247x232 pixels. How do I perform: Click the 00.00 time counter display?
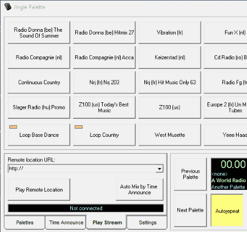(x=233, y=164)
